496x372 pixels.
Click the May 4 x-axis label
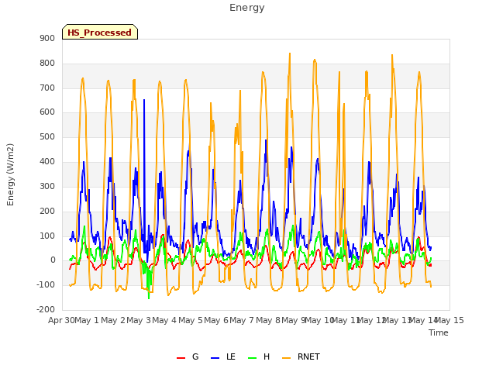point(164,321)
